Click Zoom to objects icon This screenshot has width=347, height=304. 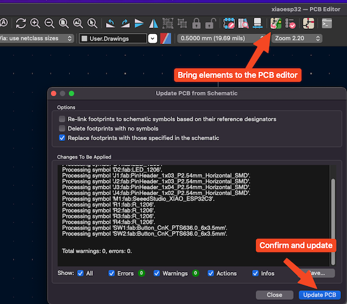[x=78, y=23]
